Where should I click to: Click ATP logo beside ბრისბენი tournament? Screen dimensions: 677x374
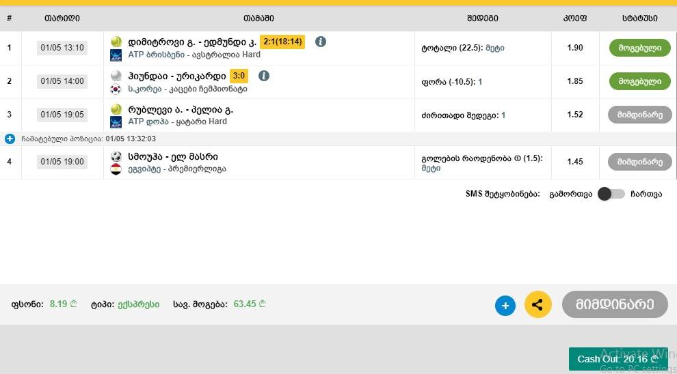[116, 55]
